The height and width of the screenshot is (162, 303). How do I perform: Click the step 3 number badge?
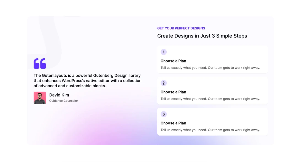click(164, 114)
